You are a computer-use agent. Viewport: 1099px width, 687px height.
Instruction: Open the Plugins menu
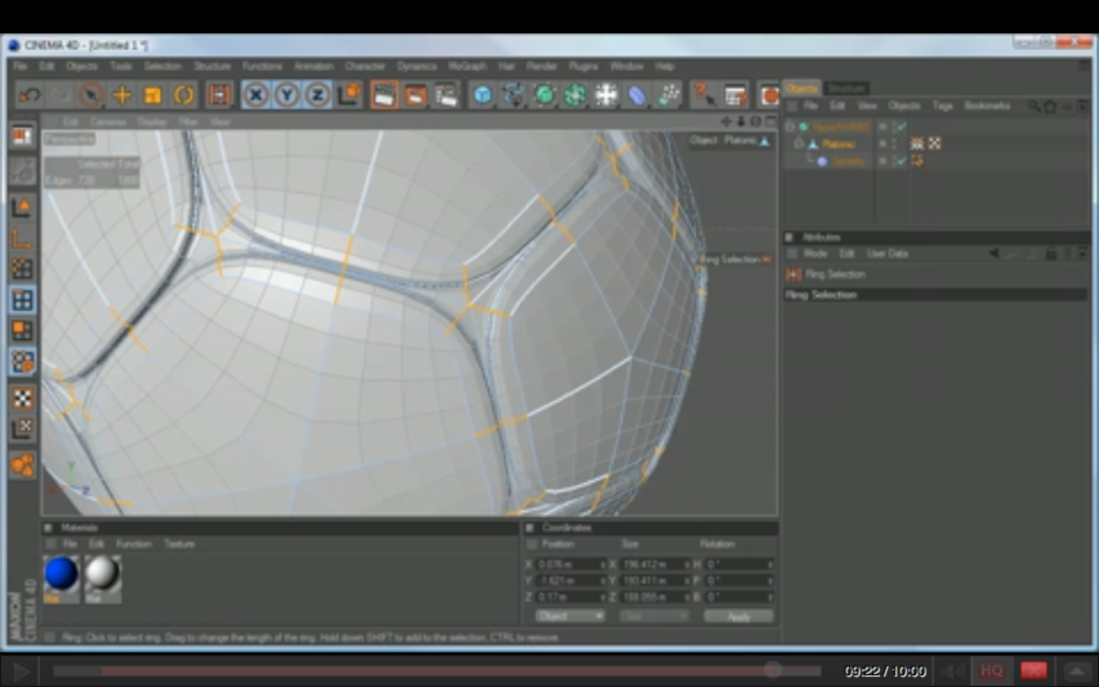(583, 66)
